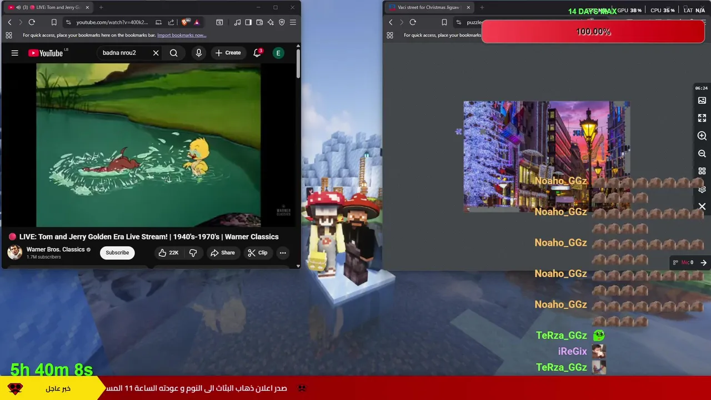711x400 pixels.
Task: Open a new tab in YouTube window
Action: pyautogui.click(x=101, y=7)
